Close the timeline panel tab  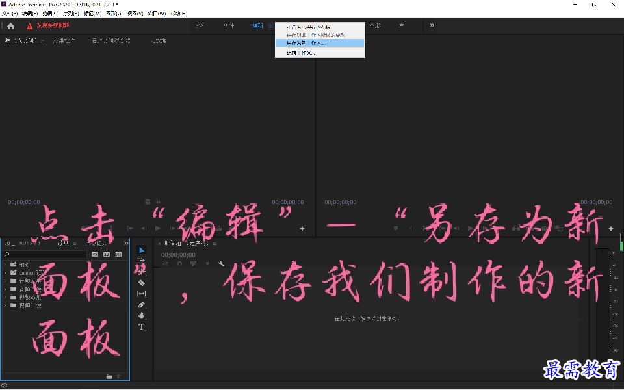(x=160, y=244)
